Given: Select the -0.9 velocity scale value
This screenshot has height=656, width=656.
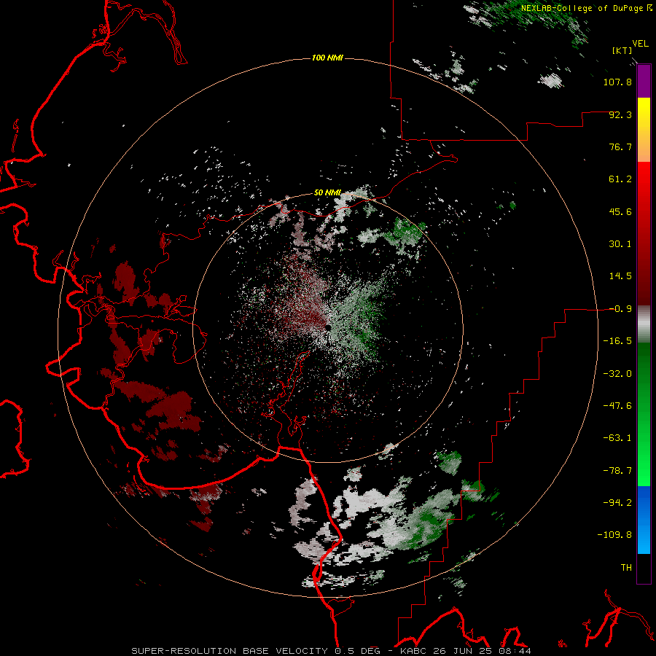Looking at the screenshot, I should [620, 309].
